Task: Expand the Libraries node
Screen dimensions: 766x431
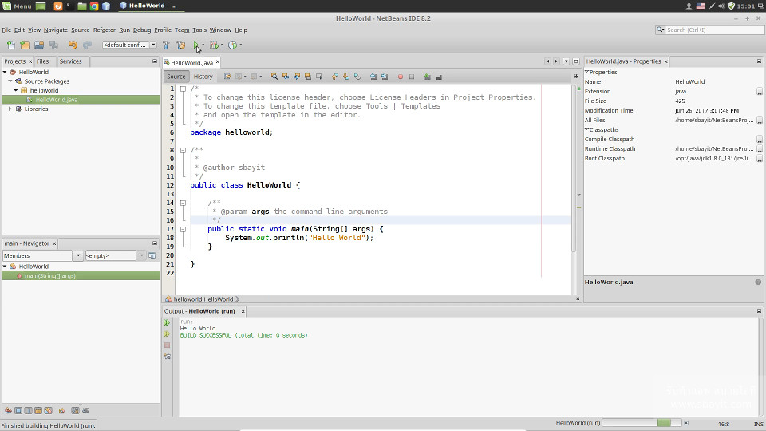Action: coord(10,109)
